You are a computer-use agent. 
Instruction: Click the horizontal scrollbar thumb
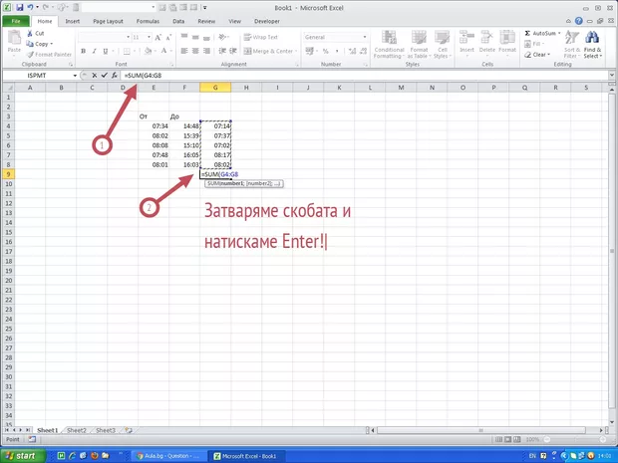point(480,430)
